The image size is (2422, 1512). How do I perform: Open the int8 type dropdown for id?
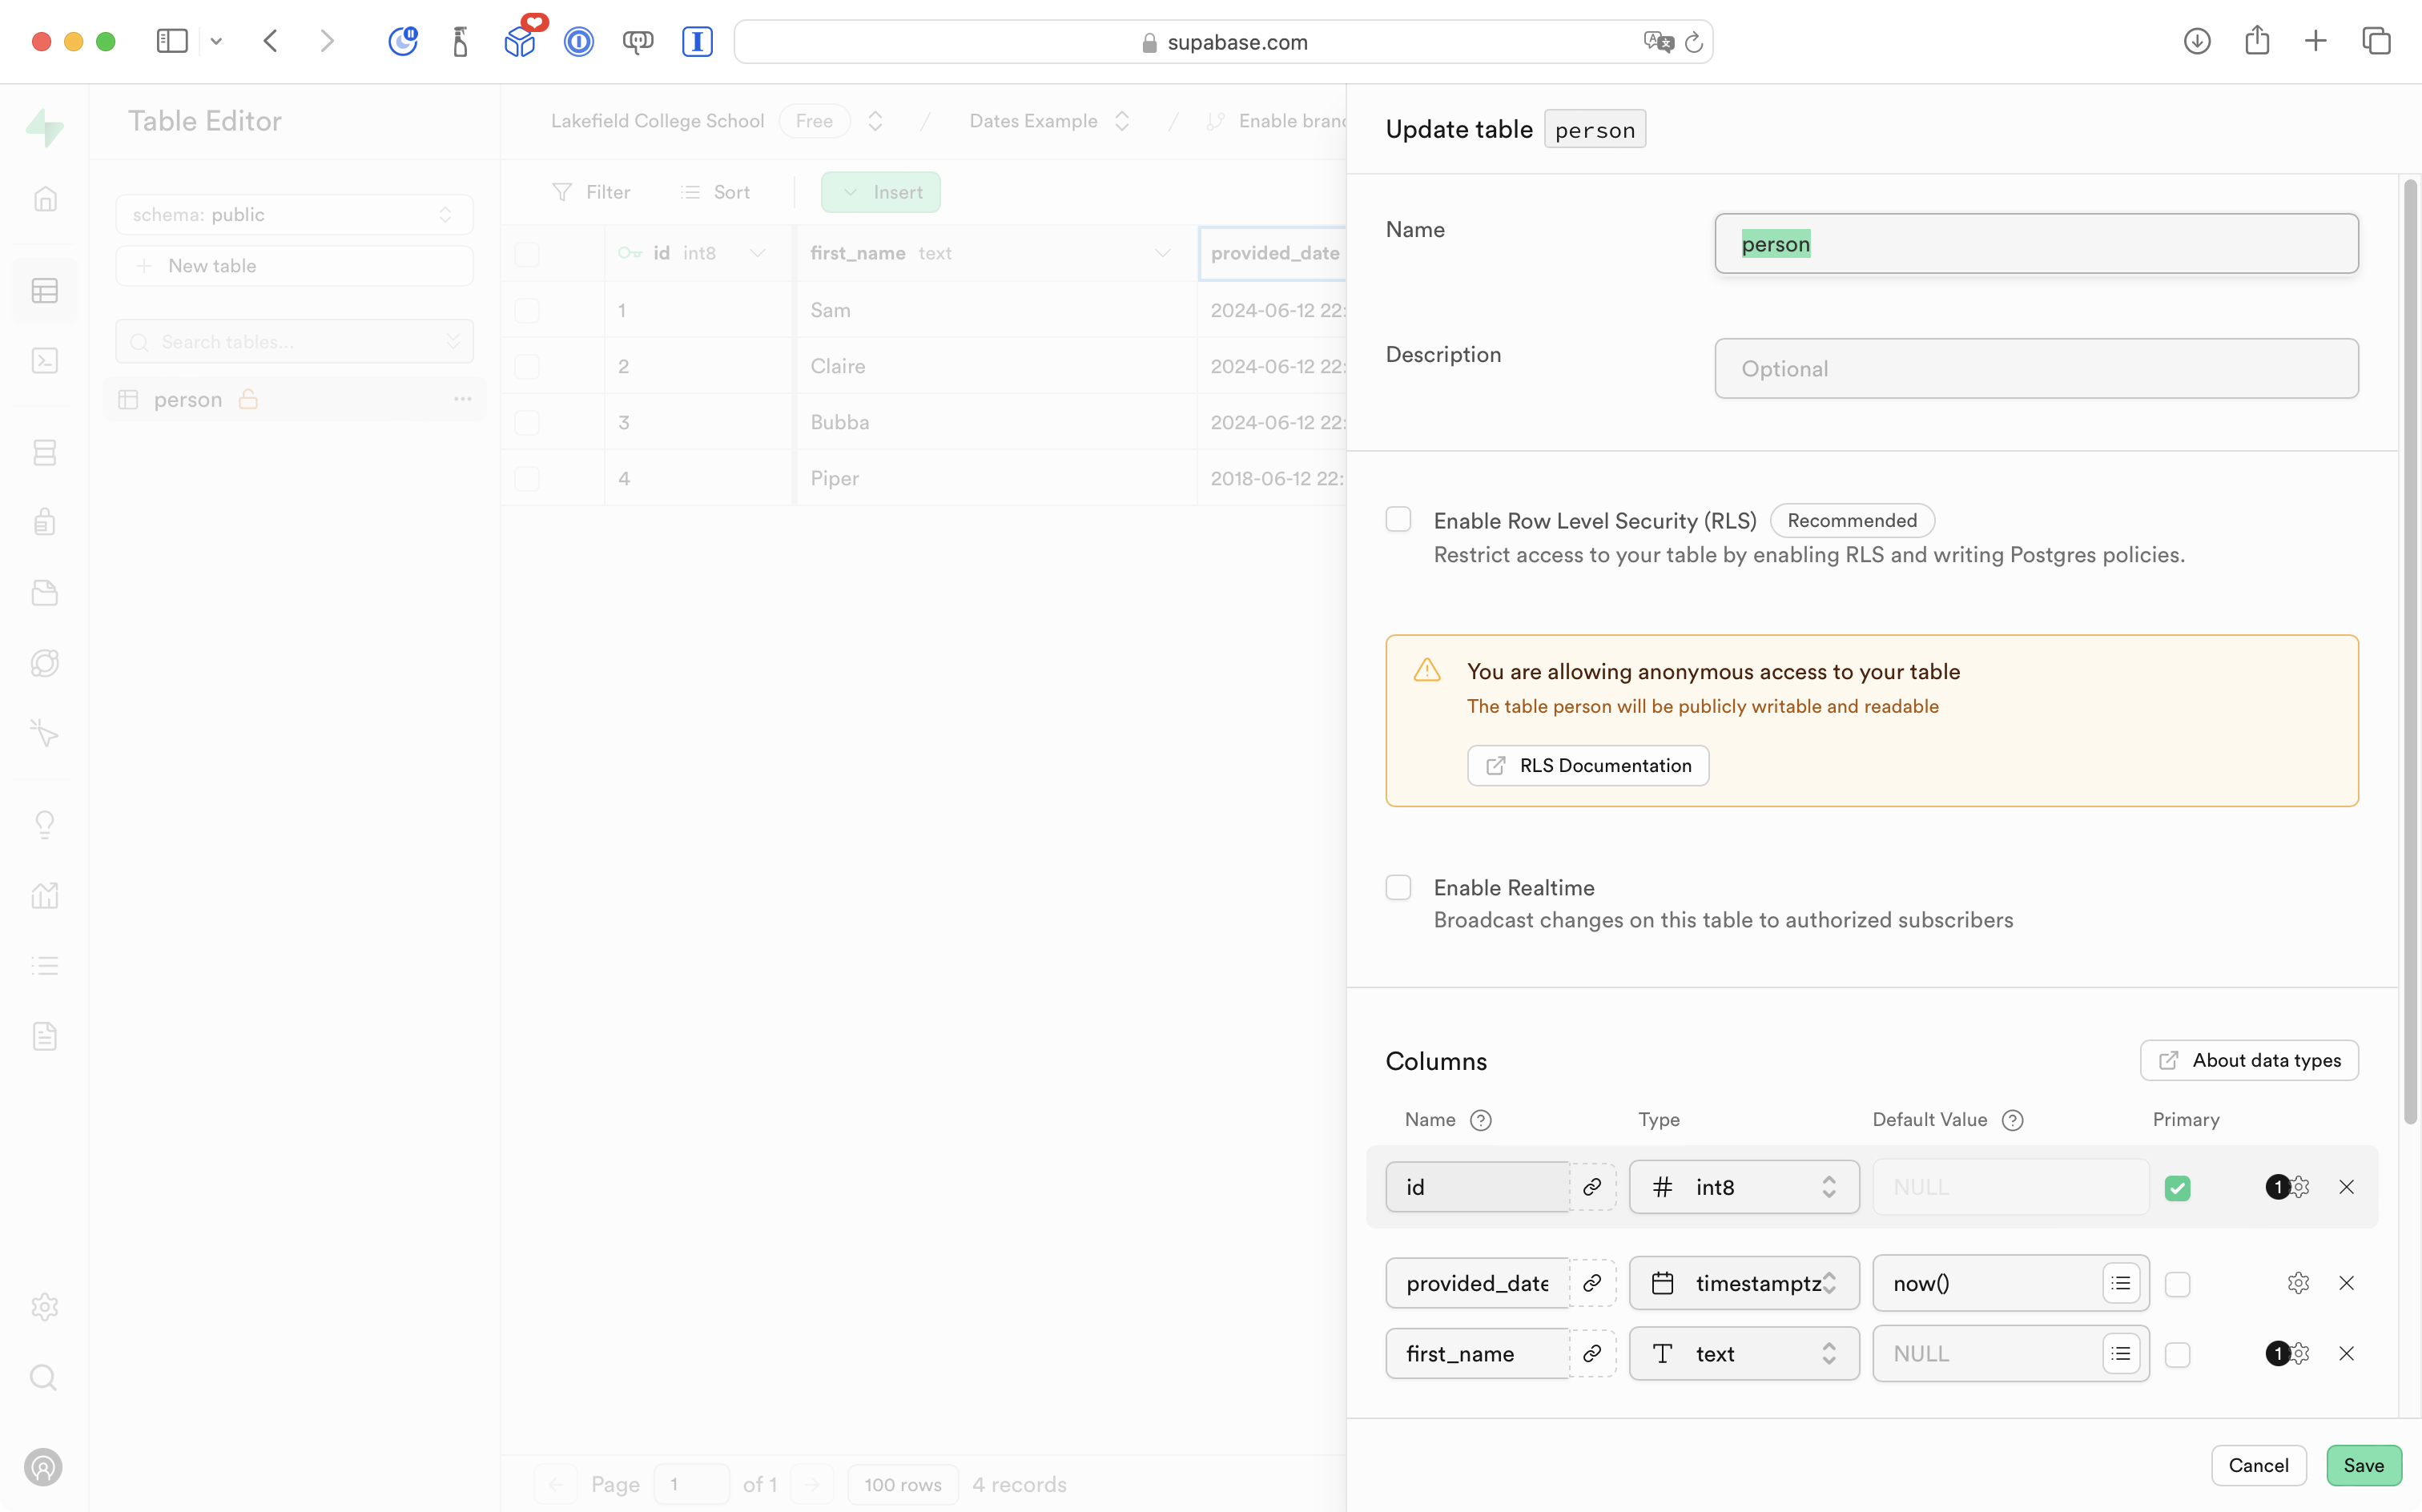[x=1744, y=1187]
